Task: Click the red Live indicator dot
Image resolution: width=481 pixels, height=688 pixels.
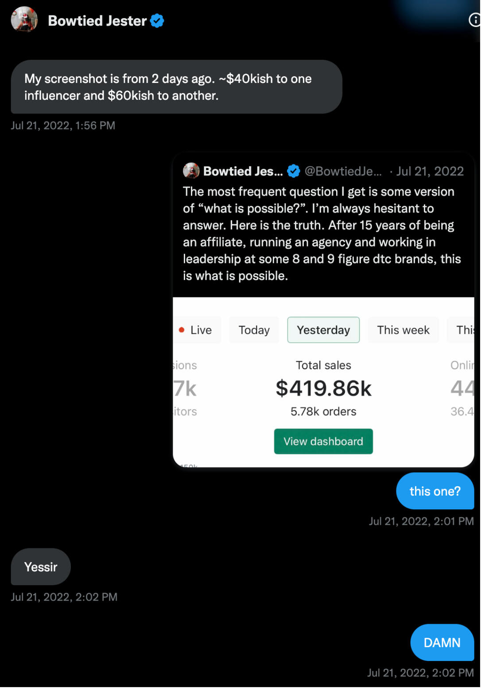Action: pyautogui.click(x=182, y=330)
